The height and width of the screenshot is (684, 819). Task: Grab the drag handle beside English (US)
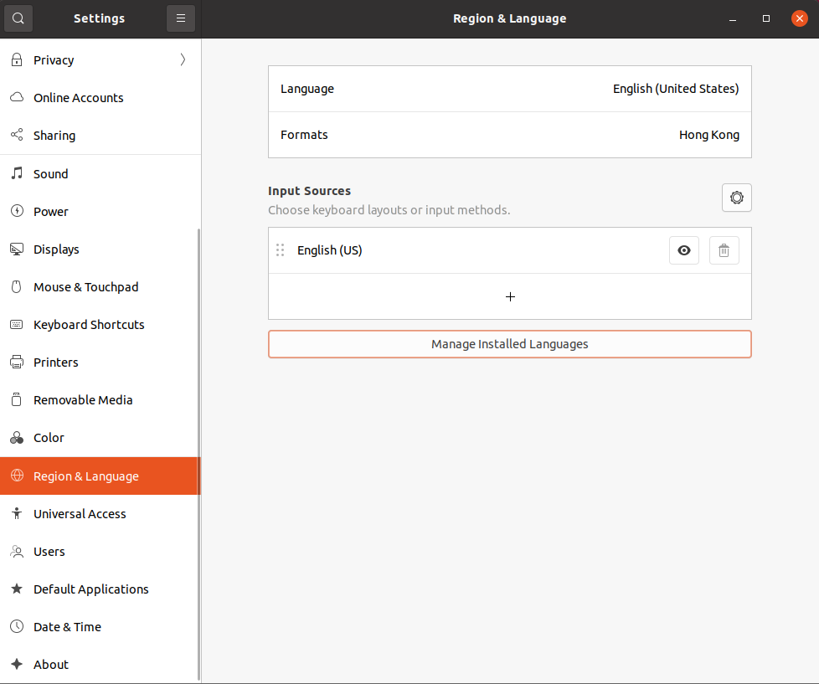(280, 250)
